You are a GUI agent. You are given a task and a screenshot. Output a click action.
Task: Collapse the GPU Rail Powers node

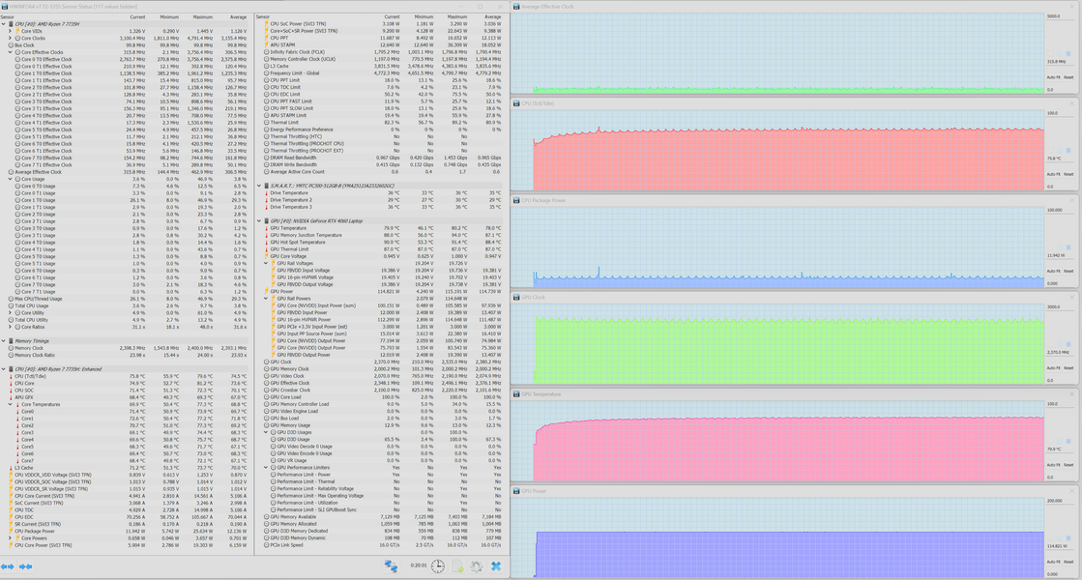click(x=266, y=299)
